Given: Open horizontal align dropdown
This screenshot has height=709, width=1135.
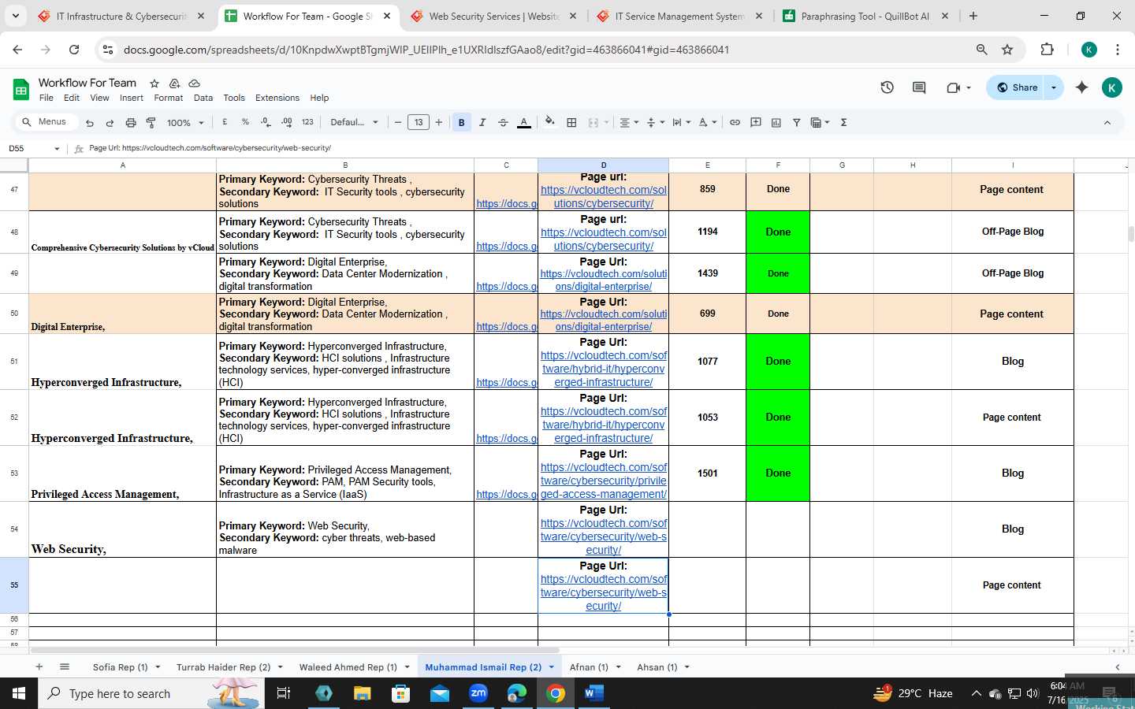Looking at the screenshot, I should pos(629,122).
